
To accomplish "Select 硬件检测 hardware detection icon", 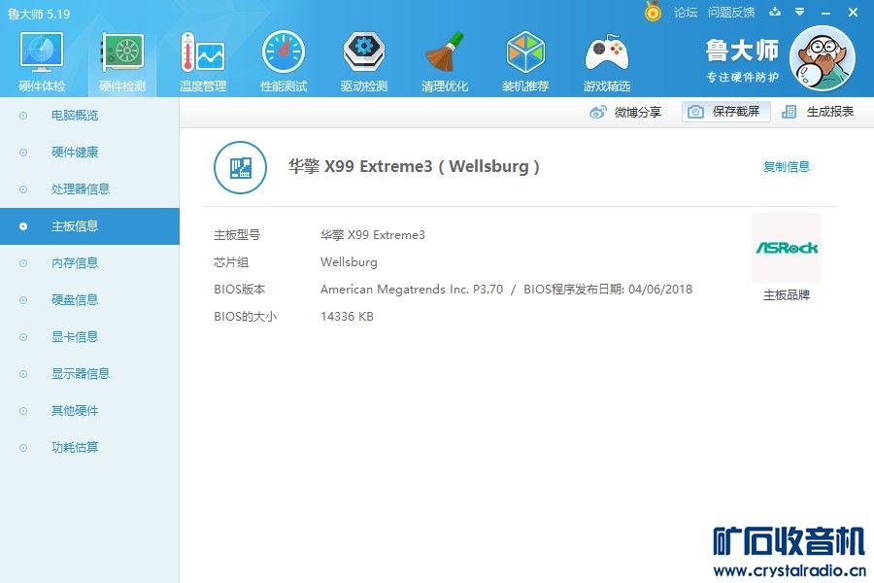I will (122, 51).
